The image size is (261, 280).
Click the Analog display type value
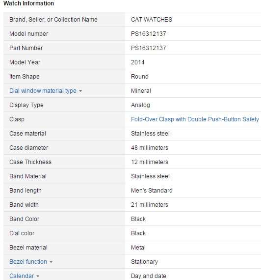coord(140,105)
